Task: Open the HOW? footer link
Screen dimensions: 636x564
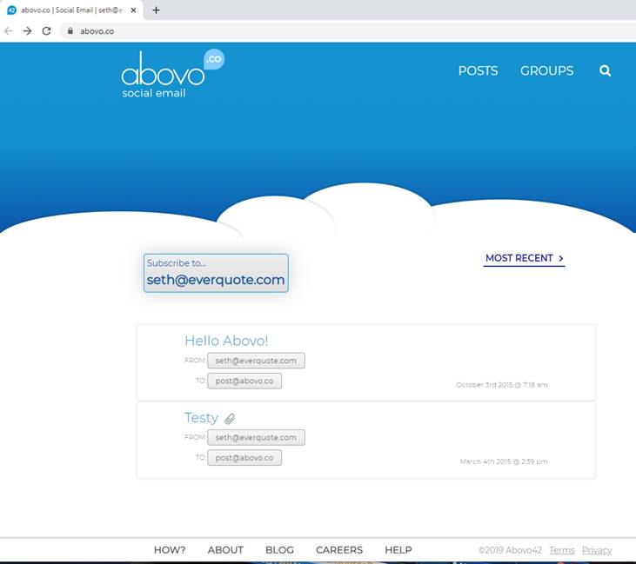Action: (x=170, y=550)
